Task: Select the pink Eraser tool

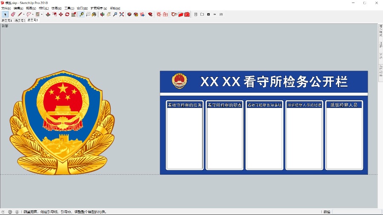Action: (13, 14)
